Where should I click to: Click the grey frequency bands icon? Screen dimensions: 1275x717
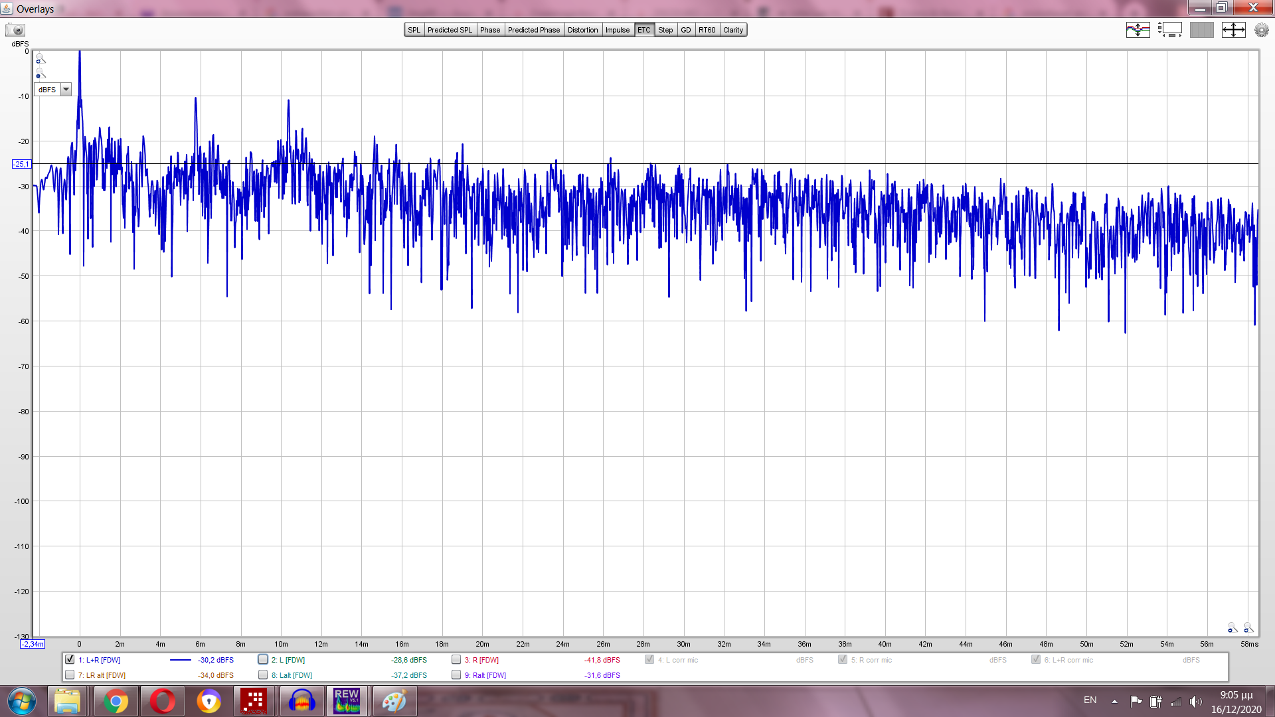coord(1201,30)
